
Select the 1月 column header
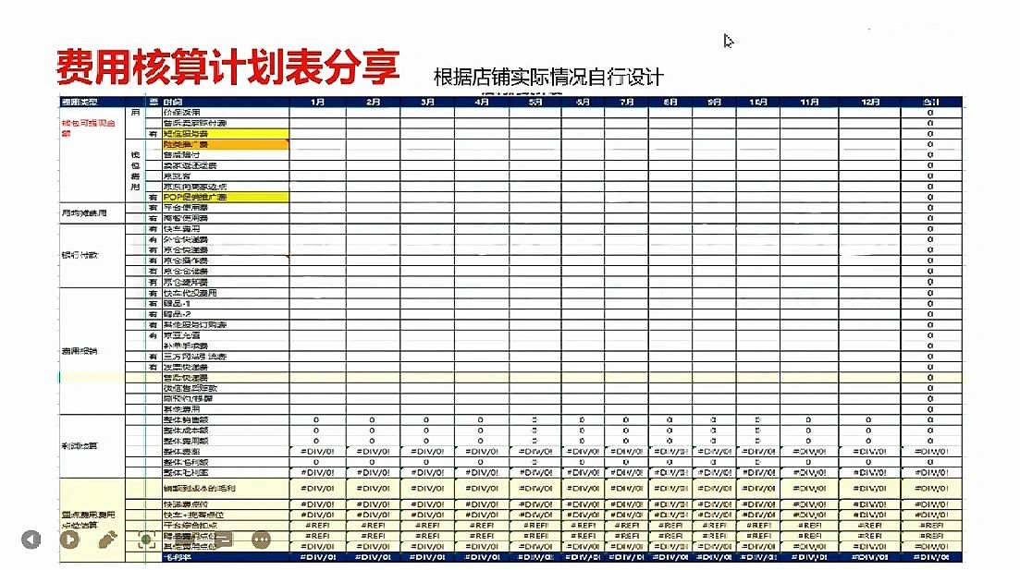(x=317, y=102)
